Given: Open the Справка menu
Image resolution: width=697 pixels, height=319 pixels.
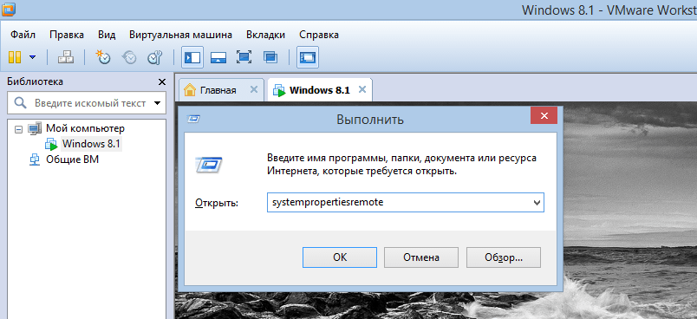Looking at the screenshot, I should (319, 35).
